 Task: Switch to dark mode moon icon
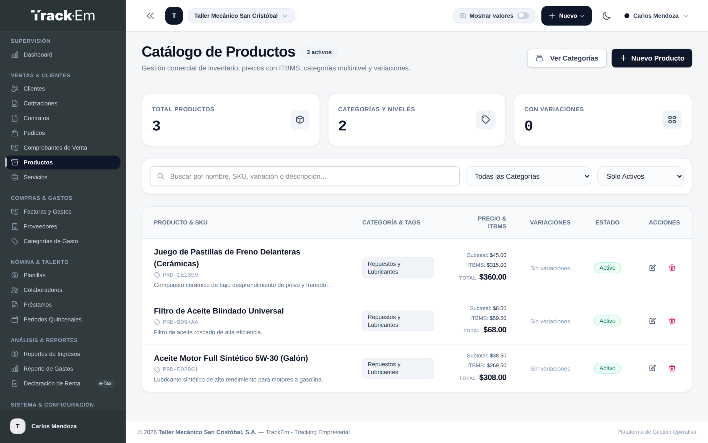pos(607,16)
